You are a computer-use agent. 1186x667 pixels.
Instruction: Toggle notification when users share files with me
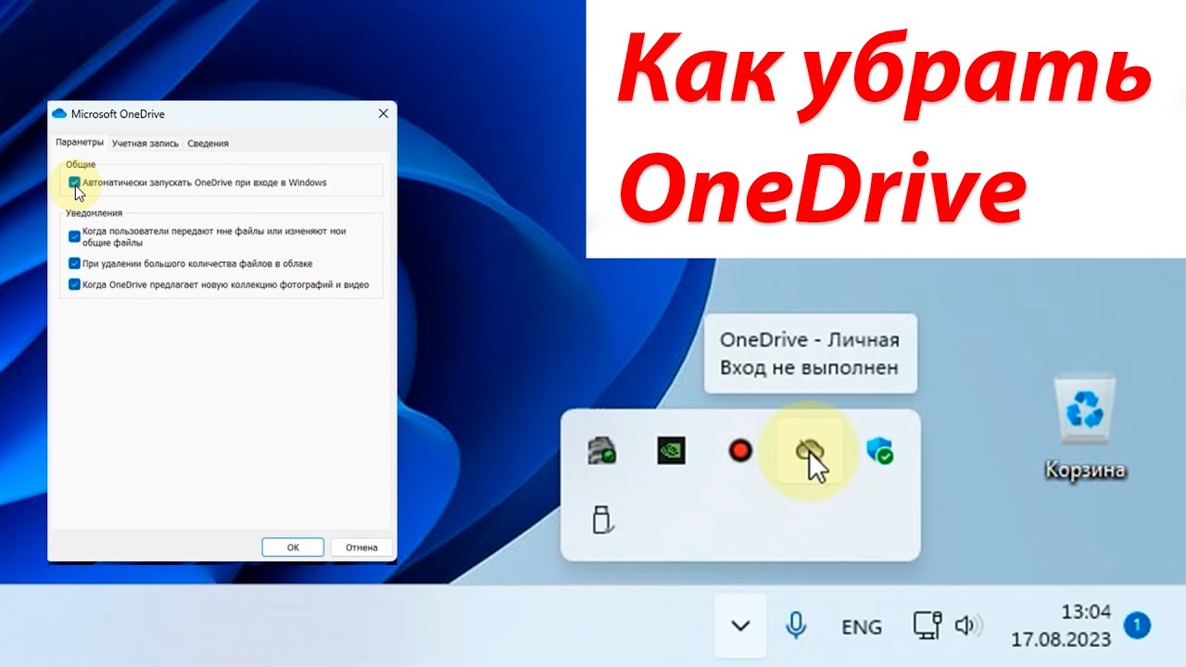pyautogui.click(x=74, y=236)
